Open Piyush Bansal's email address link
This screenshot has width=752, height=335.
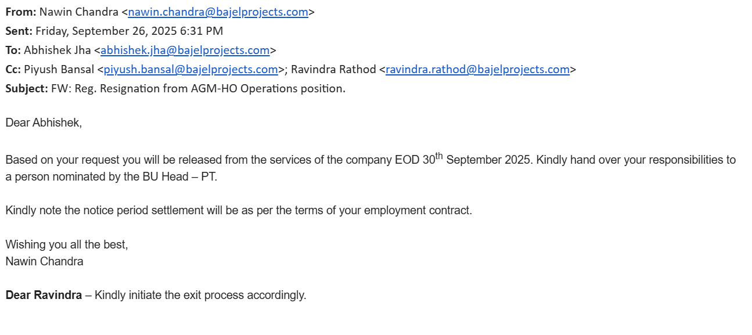pyautogui.click(x=190, y=70)
